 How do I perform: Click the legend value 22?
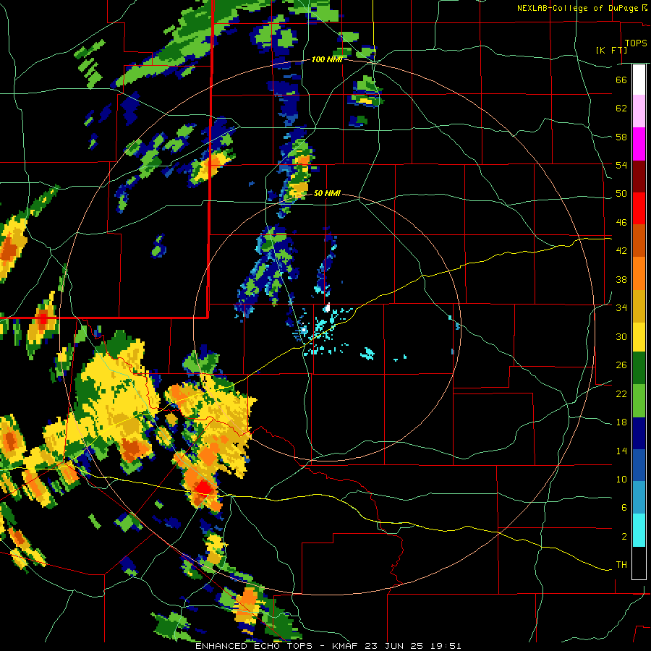pos(621,393)
